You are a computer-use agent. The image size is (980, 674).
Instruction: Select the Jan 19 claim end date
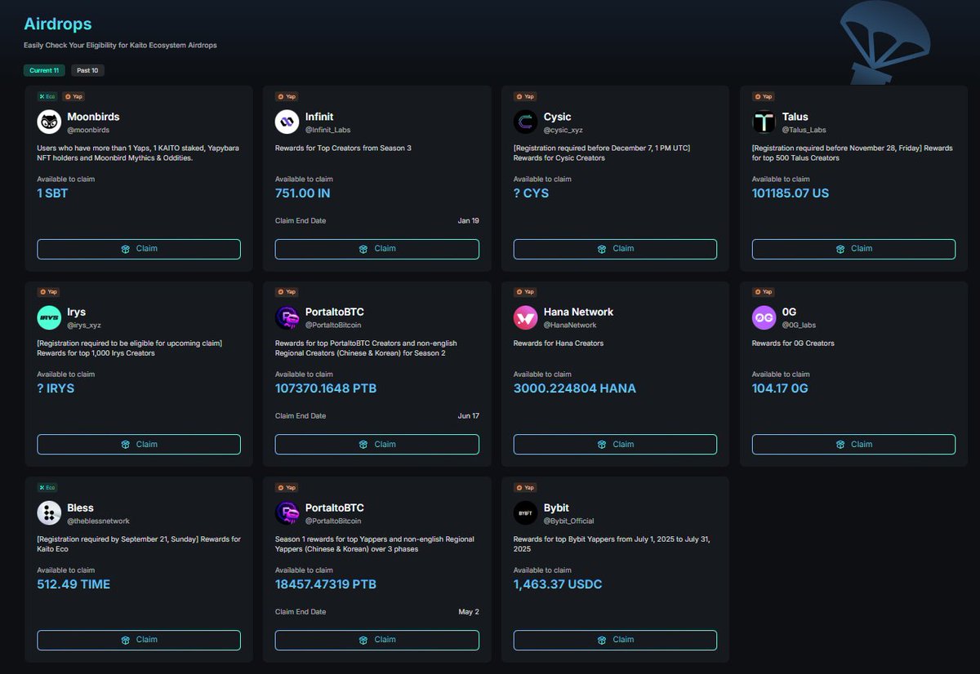click(x=469, y=220)
